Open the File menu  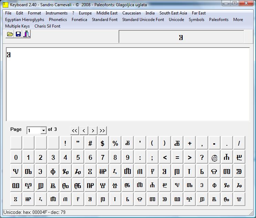[8, 13]
